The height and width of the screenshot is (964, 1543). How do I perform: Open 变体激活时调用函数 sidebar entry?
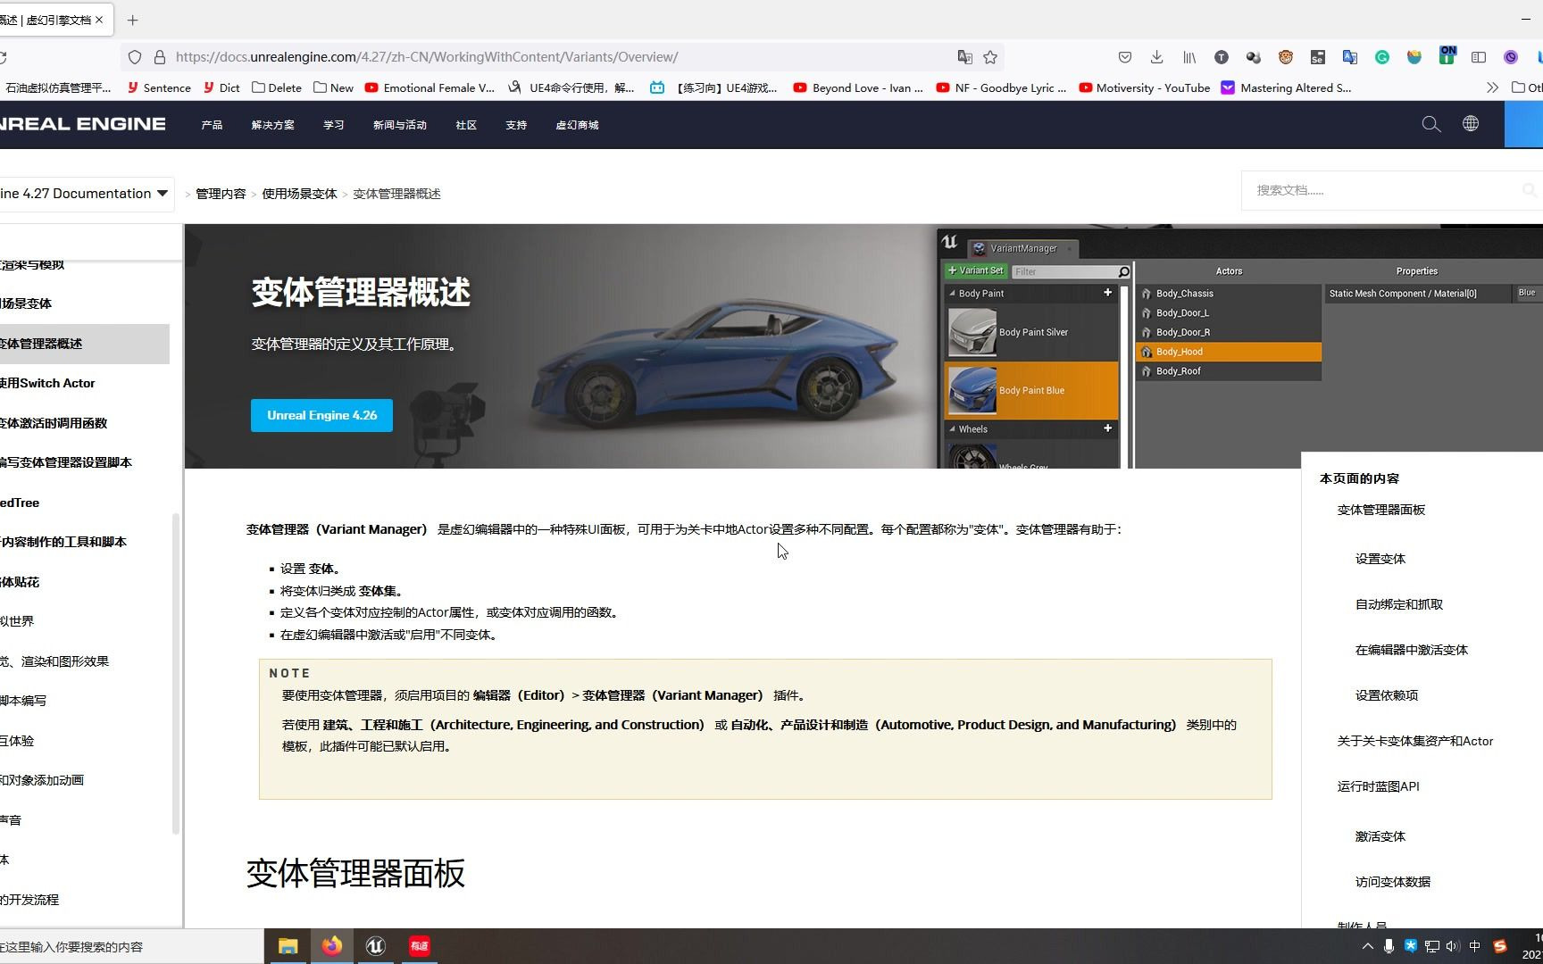pos(54,423)
